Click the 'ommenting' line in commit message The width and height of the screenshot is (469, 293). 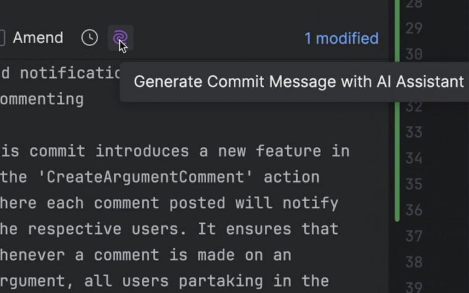tap(42, 99)
